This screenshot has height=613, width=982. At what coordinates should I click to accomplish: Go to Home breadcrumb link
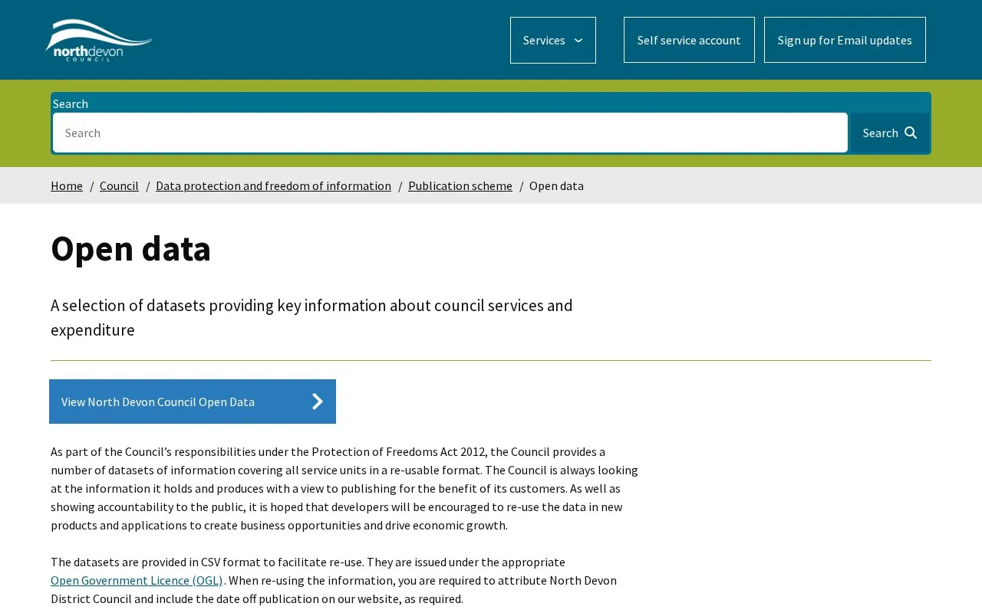coord(67,185)
